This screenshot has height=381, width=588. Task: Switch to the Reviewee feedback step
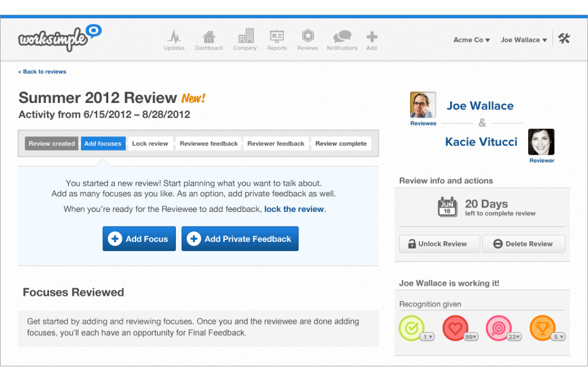tap(209, 144)
